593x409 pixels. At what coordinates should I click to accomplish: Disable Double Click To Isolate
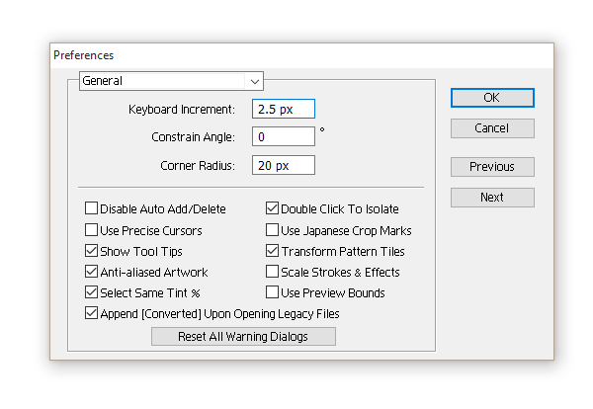273,209
